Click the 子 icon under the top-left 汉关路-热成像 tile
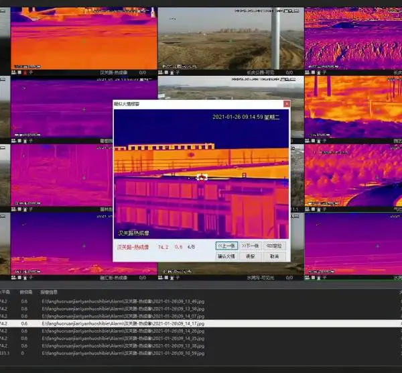Image resolution: width=402 pixels, height=373 pixels. tap(31, 72)
